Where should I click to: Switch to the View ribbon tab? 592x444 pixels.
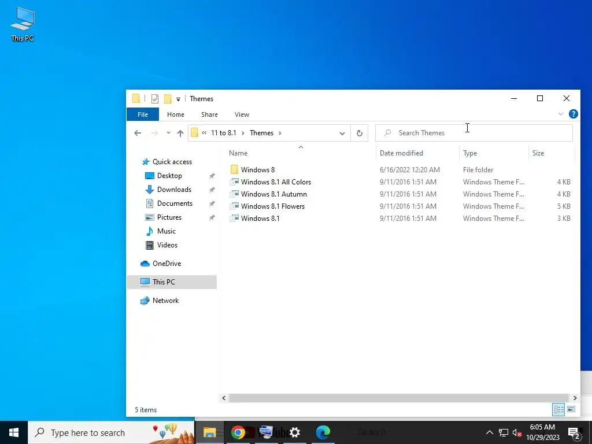(x=242, y=114)
